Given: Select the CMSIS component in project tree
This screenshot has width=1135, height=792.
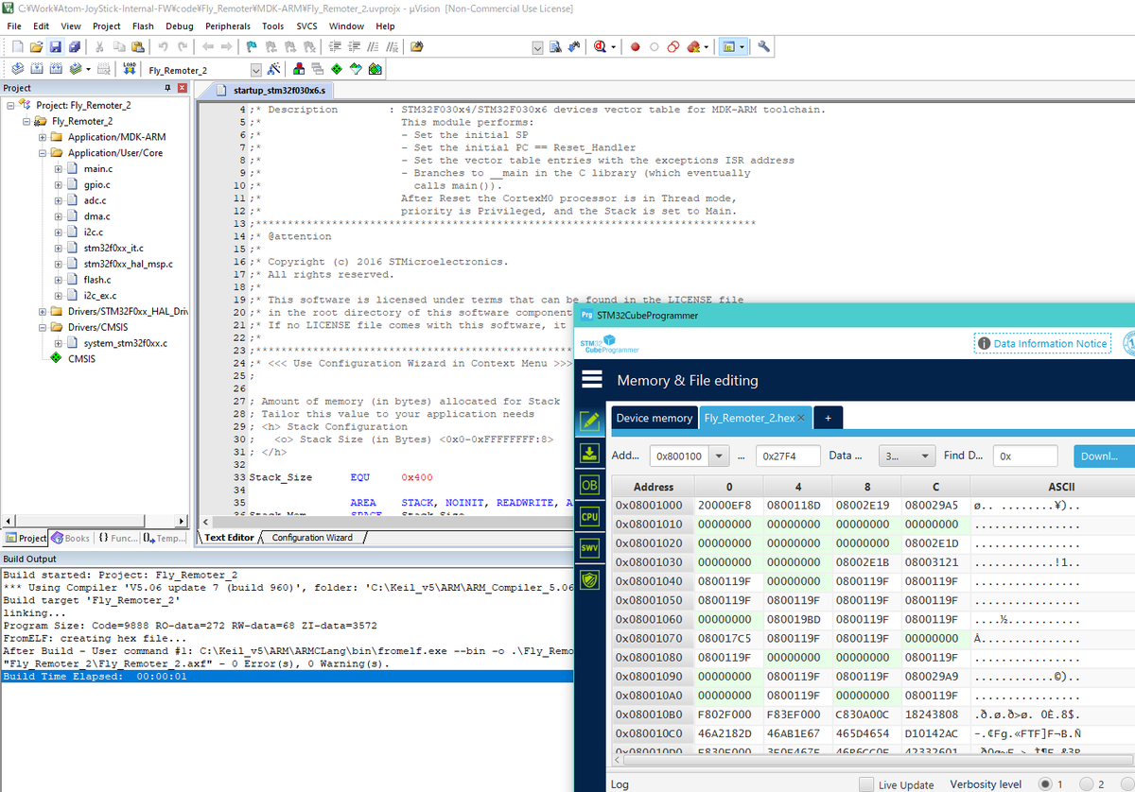Looking at the screenshot, I should (81, 358).
